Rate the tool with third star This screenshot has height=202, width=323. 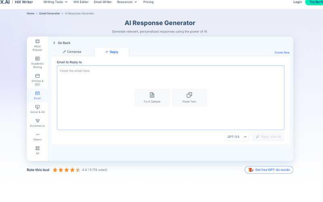click(67, 170)
